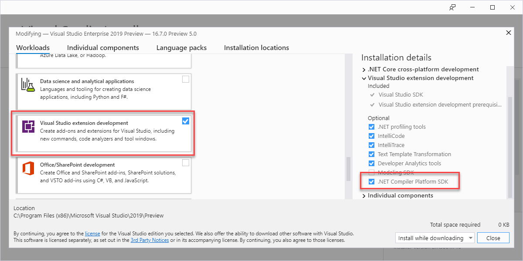Click the Data science flask chart icon

click(x=27, y=85)
